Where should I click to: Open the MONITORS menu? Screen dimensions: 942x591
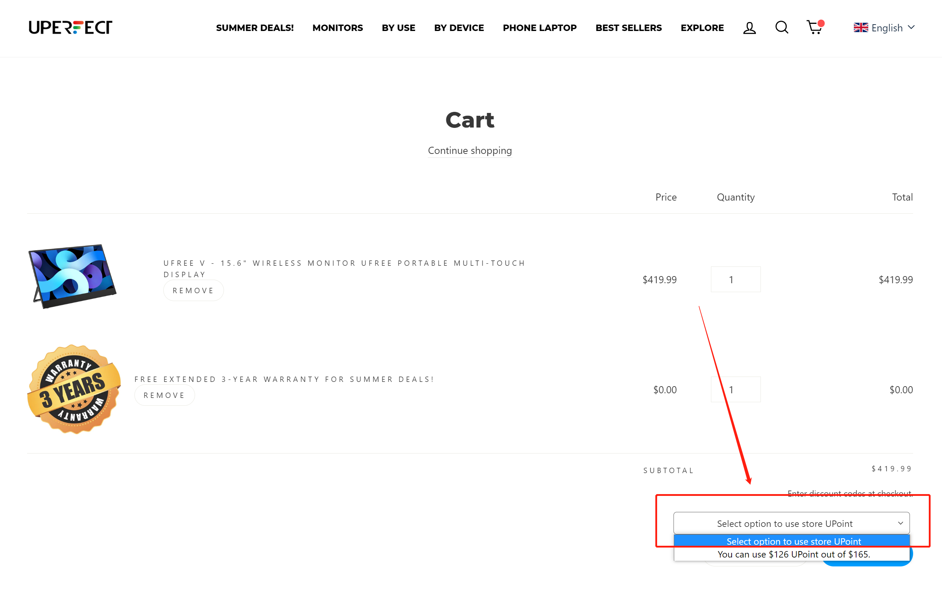coord(338,28)
